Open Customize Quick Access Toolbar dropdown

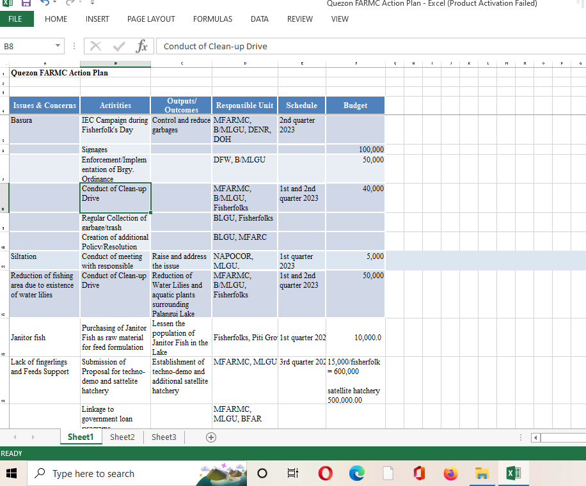tap(92, 3)
